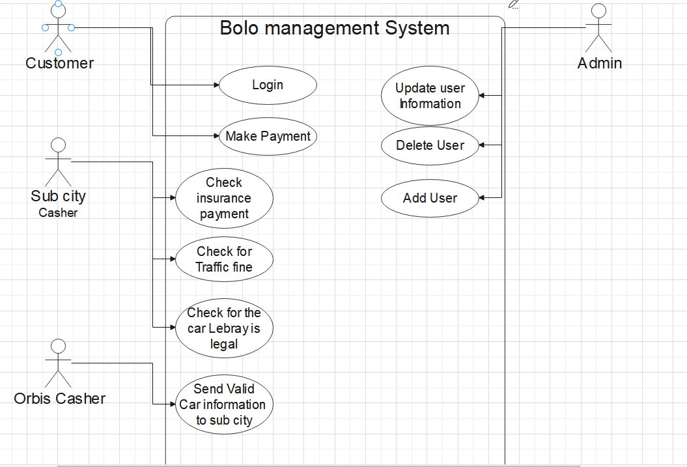Click the Update user Information use case
Screen dimensions: 687x467
tap(430, 96)
